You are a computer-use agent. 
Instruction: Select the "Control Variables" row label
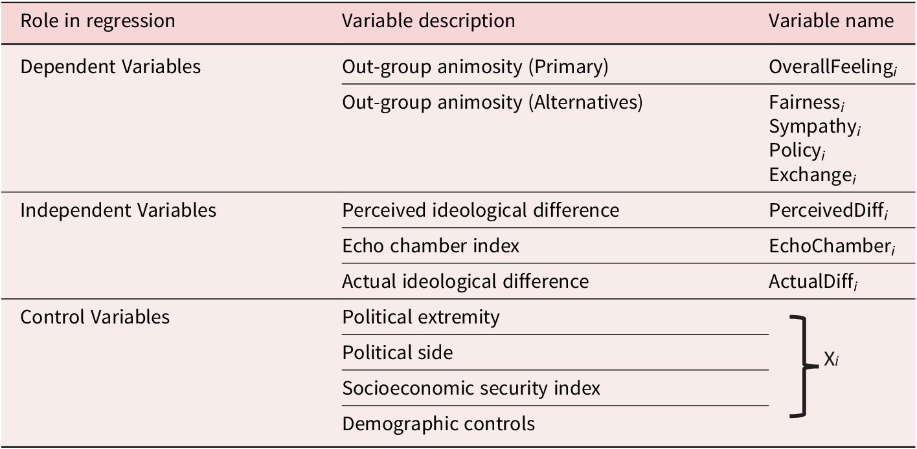point(95,317)
